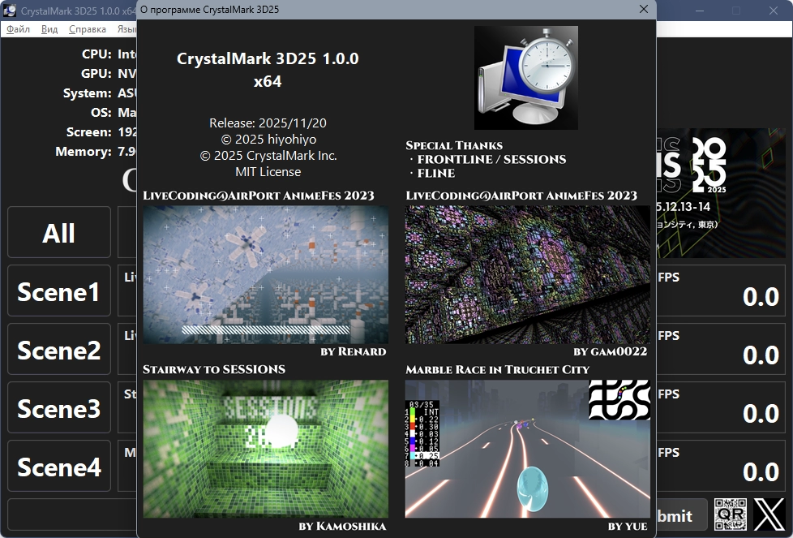Click the 'Release: 2025/11/20' text

[x=268, y=123]
